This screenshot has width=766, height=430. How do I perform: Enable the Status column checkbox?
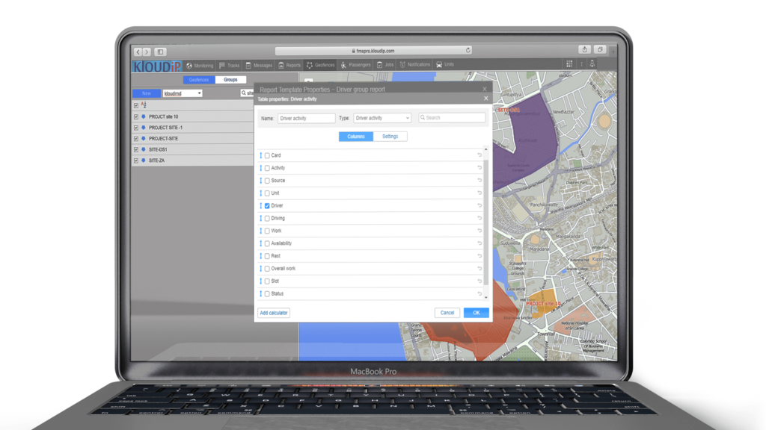267,294
